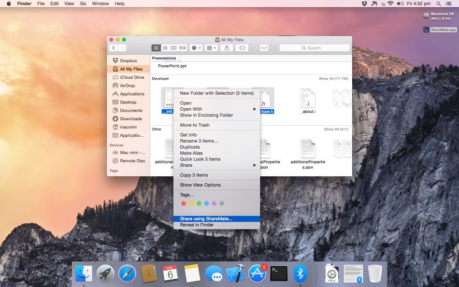459x287 pixels.
Task: Choose Reveal in Finder
Action: [216, 225]
